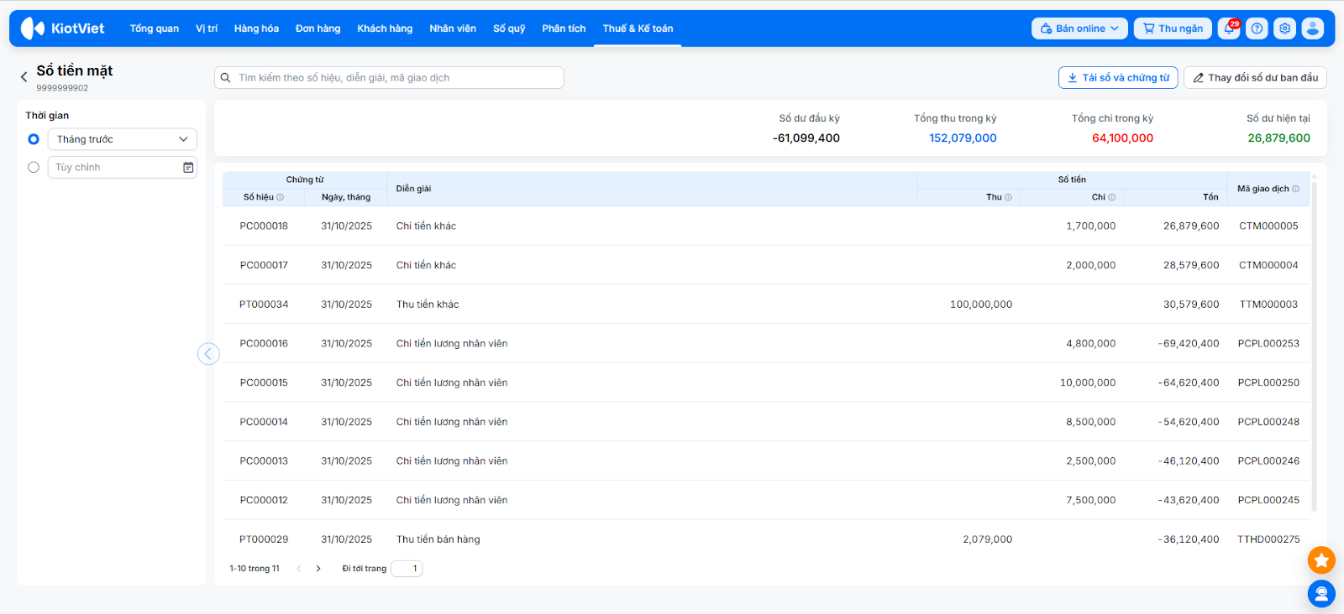Image resolution: width=1344 pixels, height=614 pixels.
Task: Open the calendar icon in Tùy chỉnh field
Action: coord(188,168)
